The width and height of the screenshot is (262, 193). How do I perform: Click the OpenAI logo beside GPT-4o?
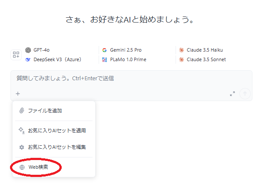pos(28,50)
